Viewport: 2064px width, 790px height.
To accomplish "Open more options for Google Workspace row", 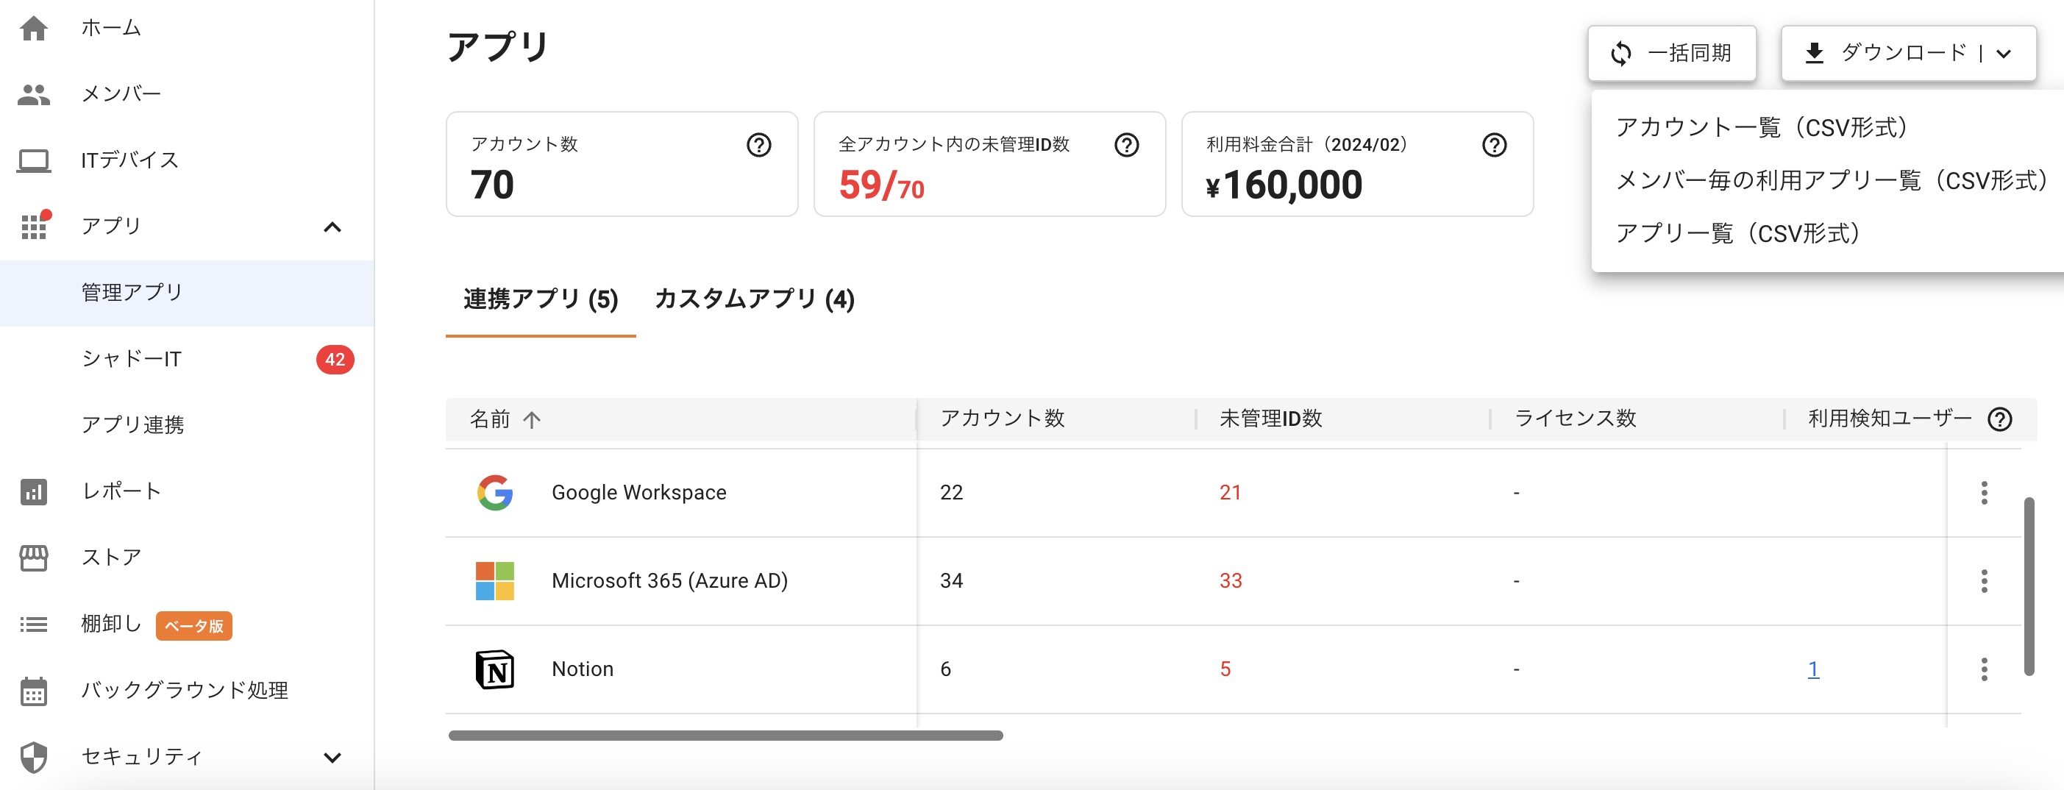I will [x=1984, y=493].
